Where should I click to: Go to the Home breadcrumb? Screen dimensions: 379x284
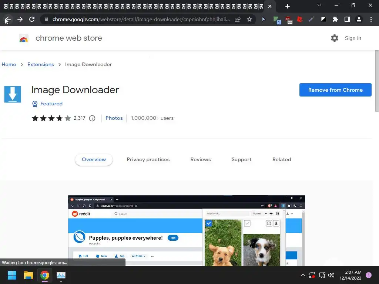pyautogui.click(x=9, y=64)
